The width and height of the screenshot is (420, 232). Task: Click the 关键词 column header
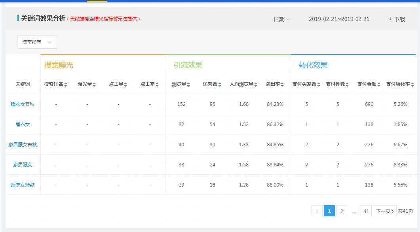point(23,84)
